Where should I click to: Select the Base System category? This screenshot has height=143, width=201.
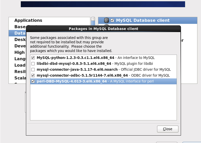pos(20,27)
